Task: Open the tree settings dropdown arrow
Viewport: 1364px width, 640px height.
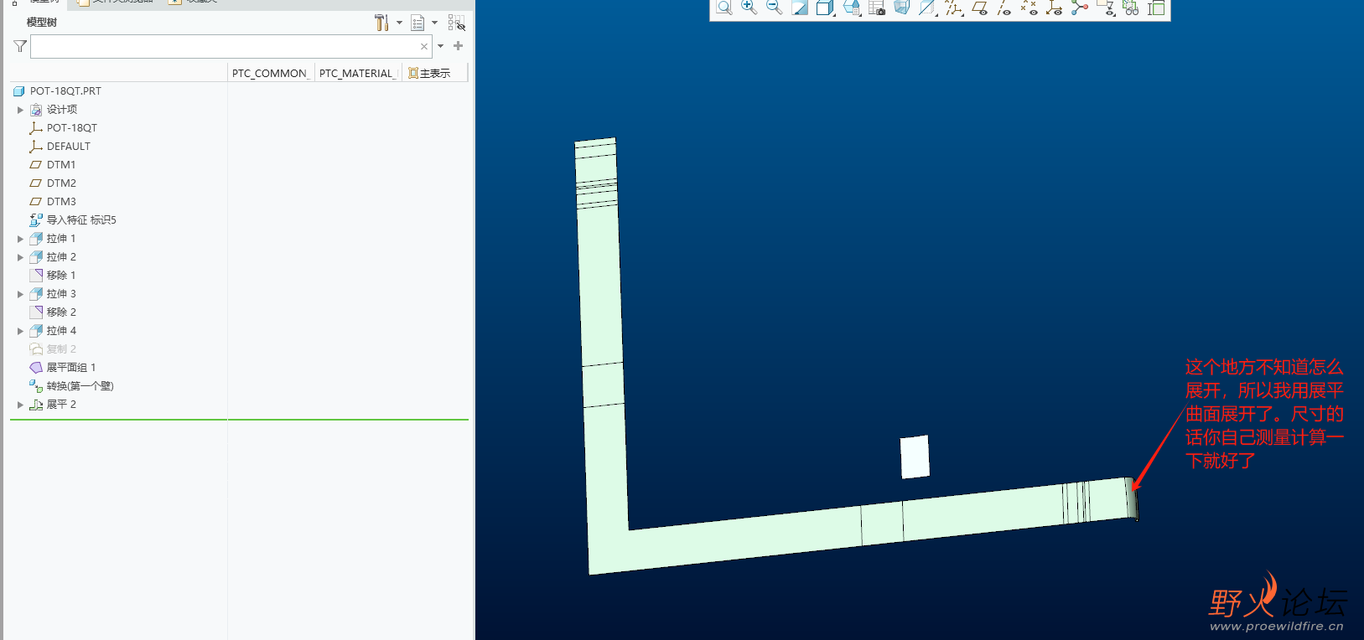Action: [399, 23]
